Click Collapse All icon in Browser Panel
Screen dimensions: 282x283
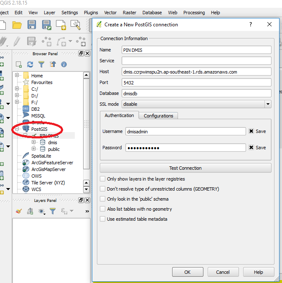click(x=53, y=64)
